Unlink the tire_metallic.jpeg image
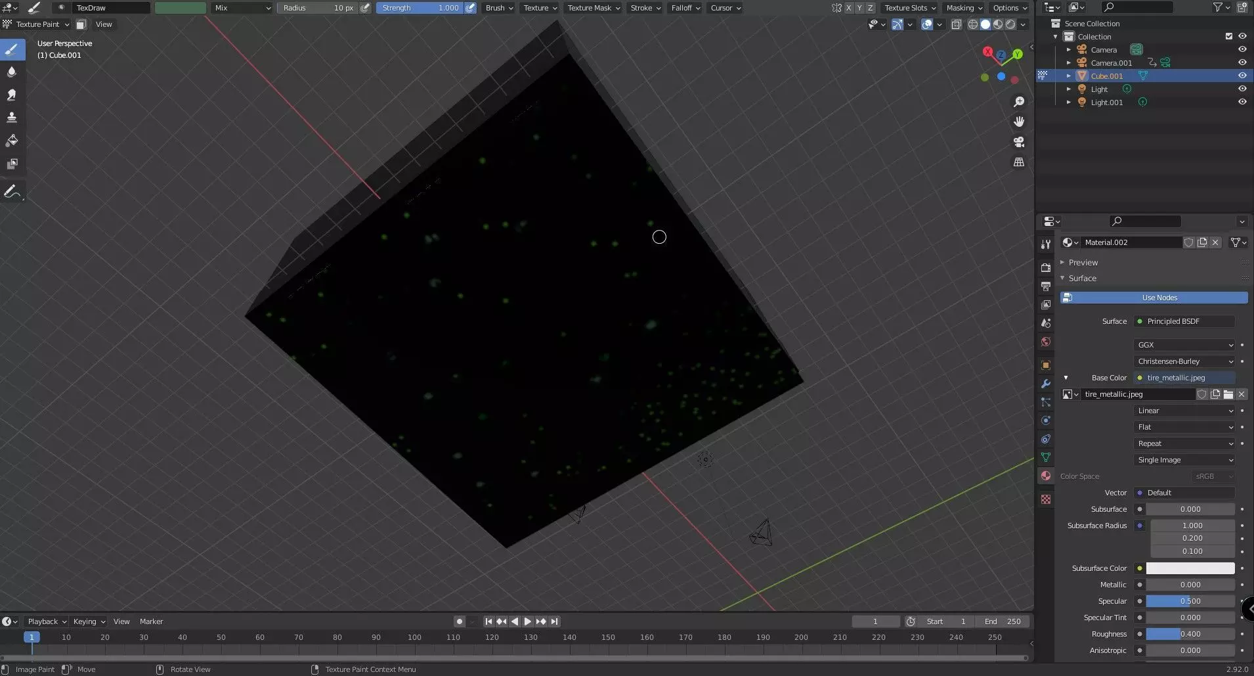Image resolution: width=1254 pixels, height=676 pixels. click(x=1242, y=394)
